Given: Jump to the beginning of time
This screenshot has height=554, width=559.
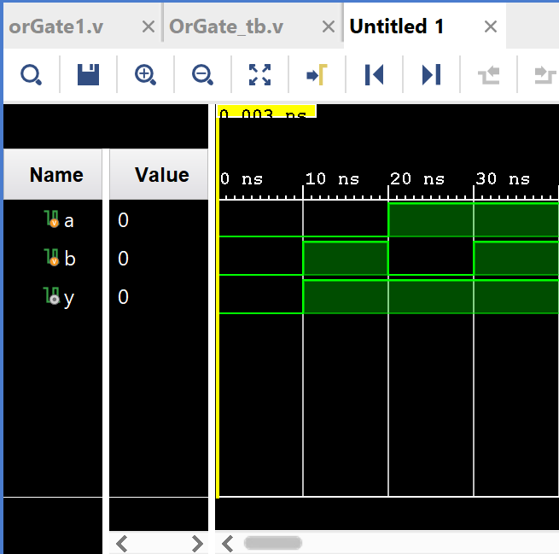Looking at the screenshot, I should click(374, 75).
